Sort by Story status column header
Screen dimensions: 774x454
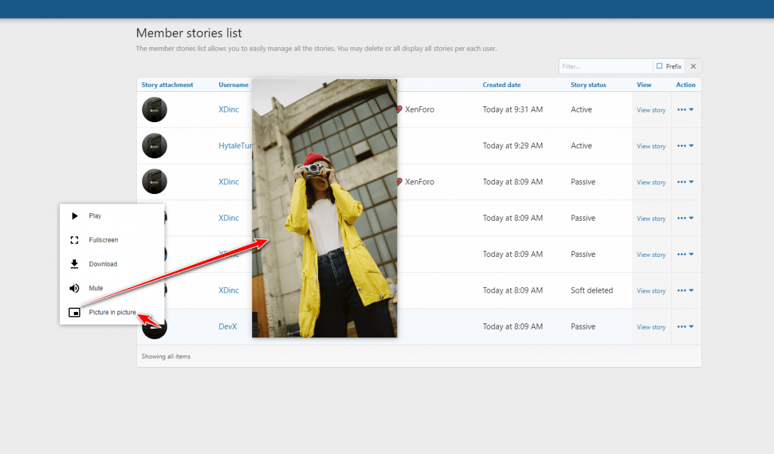point(588,85)
